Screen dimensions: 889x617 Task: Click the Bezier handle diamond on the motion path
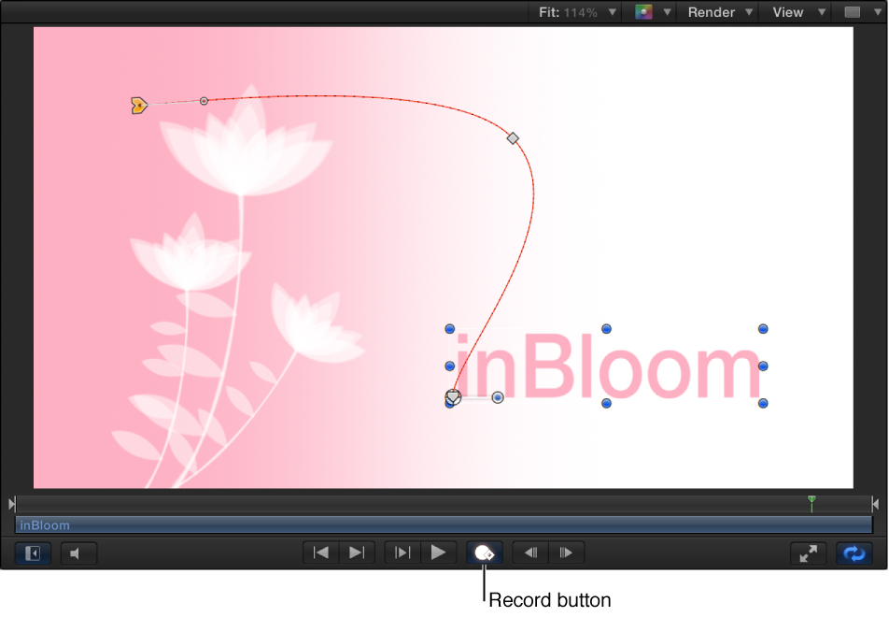click(x=513, y=138)
